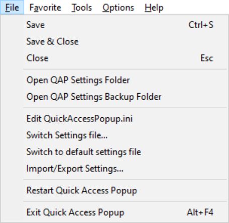Screen dimensions: 229x223
Task: Click the Ctrl+S shortcut hint
Action: click(201, 25)
